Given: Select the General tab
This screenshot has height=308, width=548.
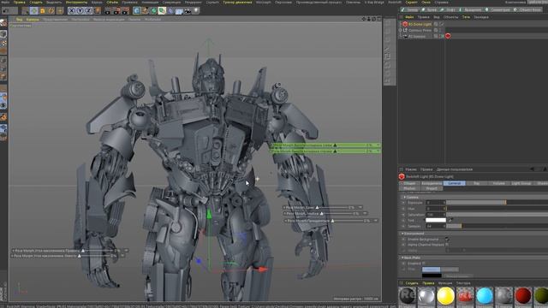Looking at the screenshot, I should point(455,183).
